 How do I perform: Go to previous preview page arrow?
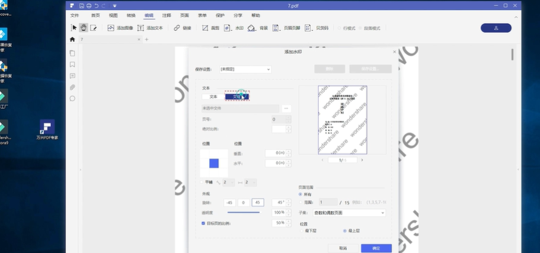322,160
